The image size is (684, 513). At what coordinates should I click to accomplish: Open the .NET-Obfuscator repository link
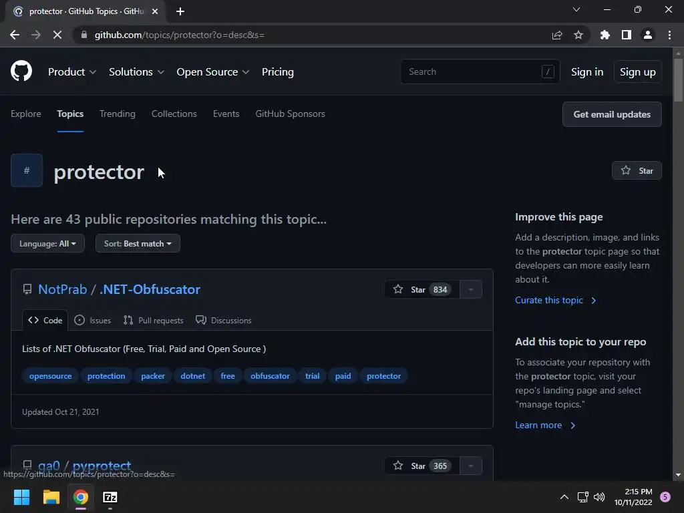pos(150,289)
